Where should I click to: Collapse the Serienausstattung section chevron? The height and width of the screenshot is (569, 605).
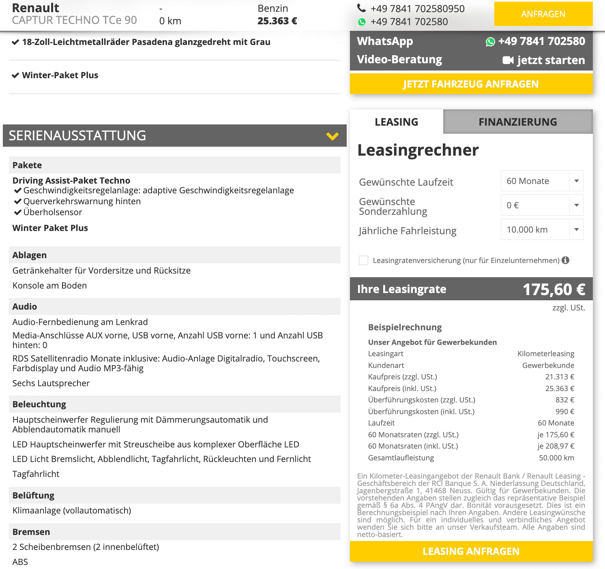coord(333,136)
